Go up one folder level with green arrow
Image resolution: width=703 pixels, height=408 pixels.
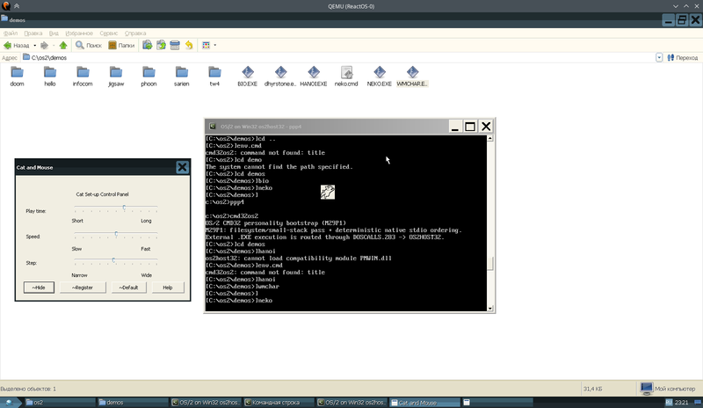click(x=63, y=46)
